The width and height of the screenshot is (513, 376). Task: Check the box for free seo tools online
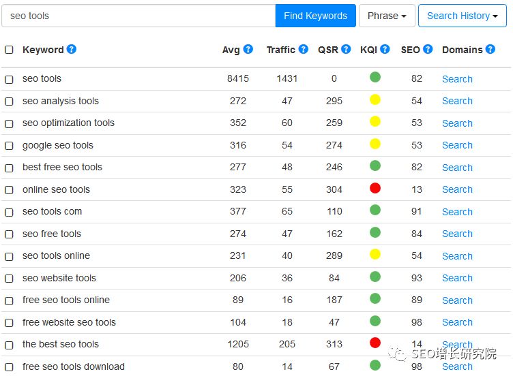pos(9,301)
